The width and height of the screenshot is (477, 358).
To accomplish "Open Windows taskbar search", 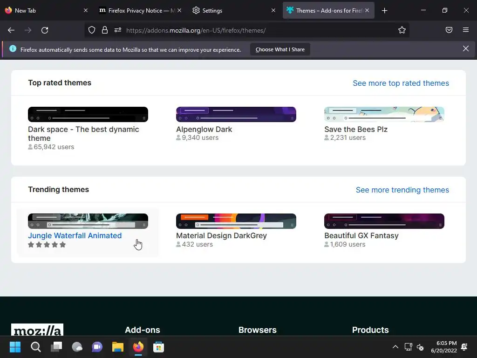I will (35, 347).
